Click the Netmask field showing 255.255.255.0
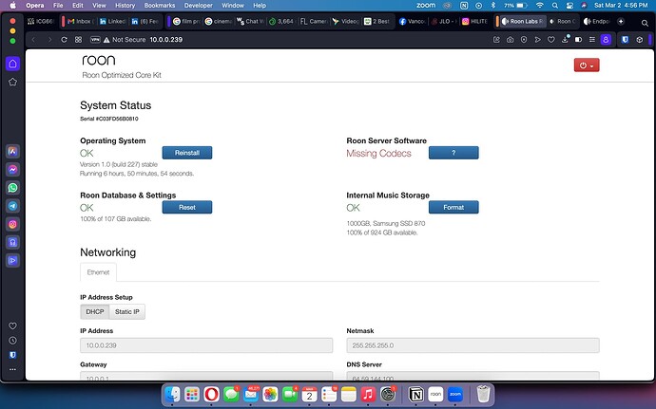This screenshot has height=409, width=656. (473, 345)
